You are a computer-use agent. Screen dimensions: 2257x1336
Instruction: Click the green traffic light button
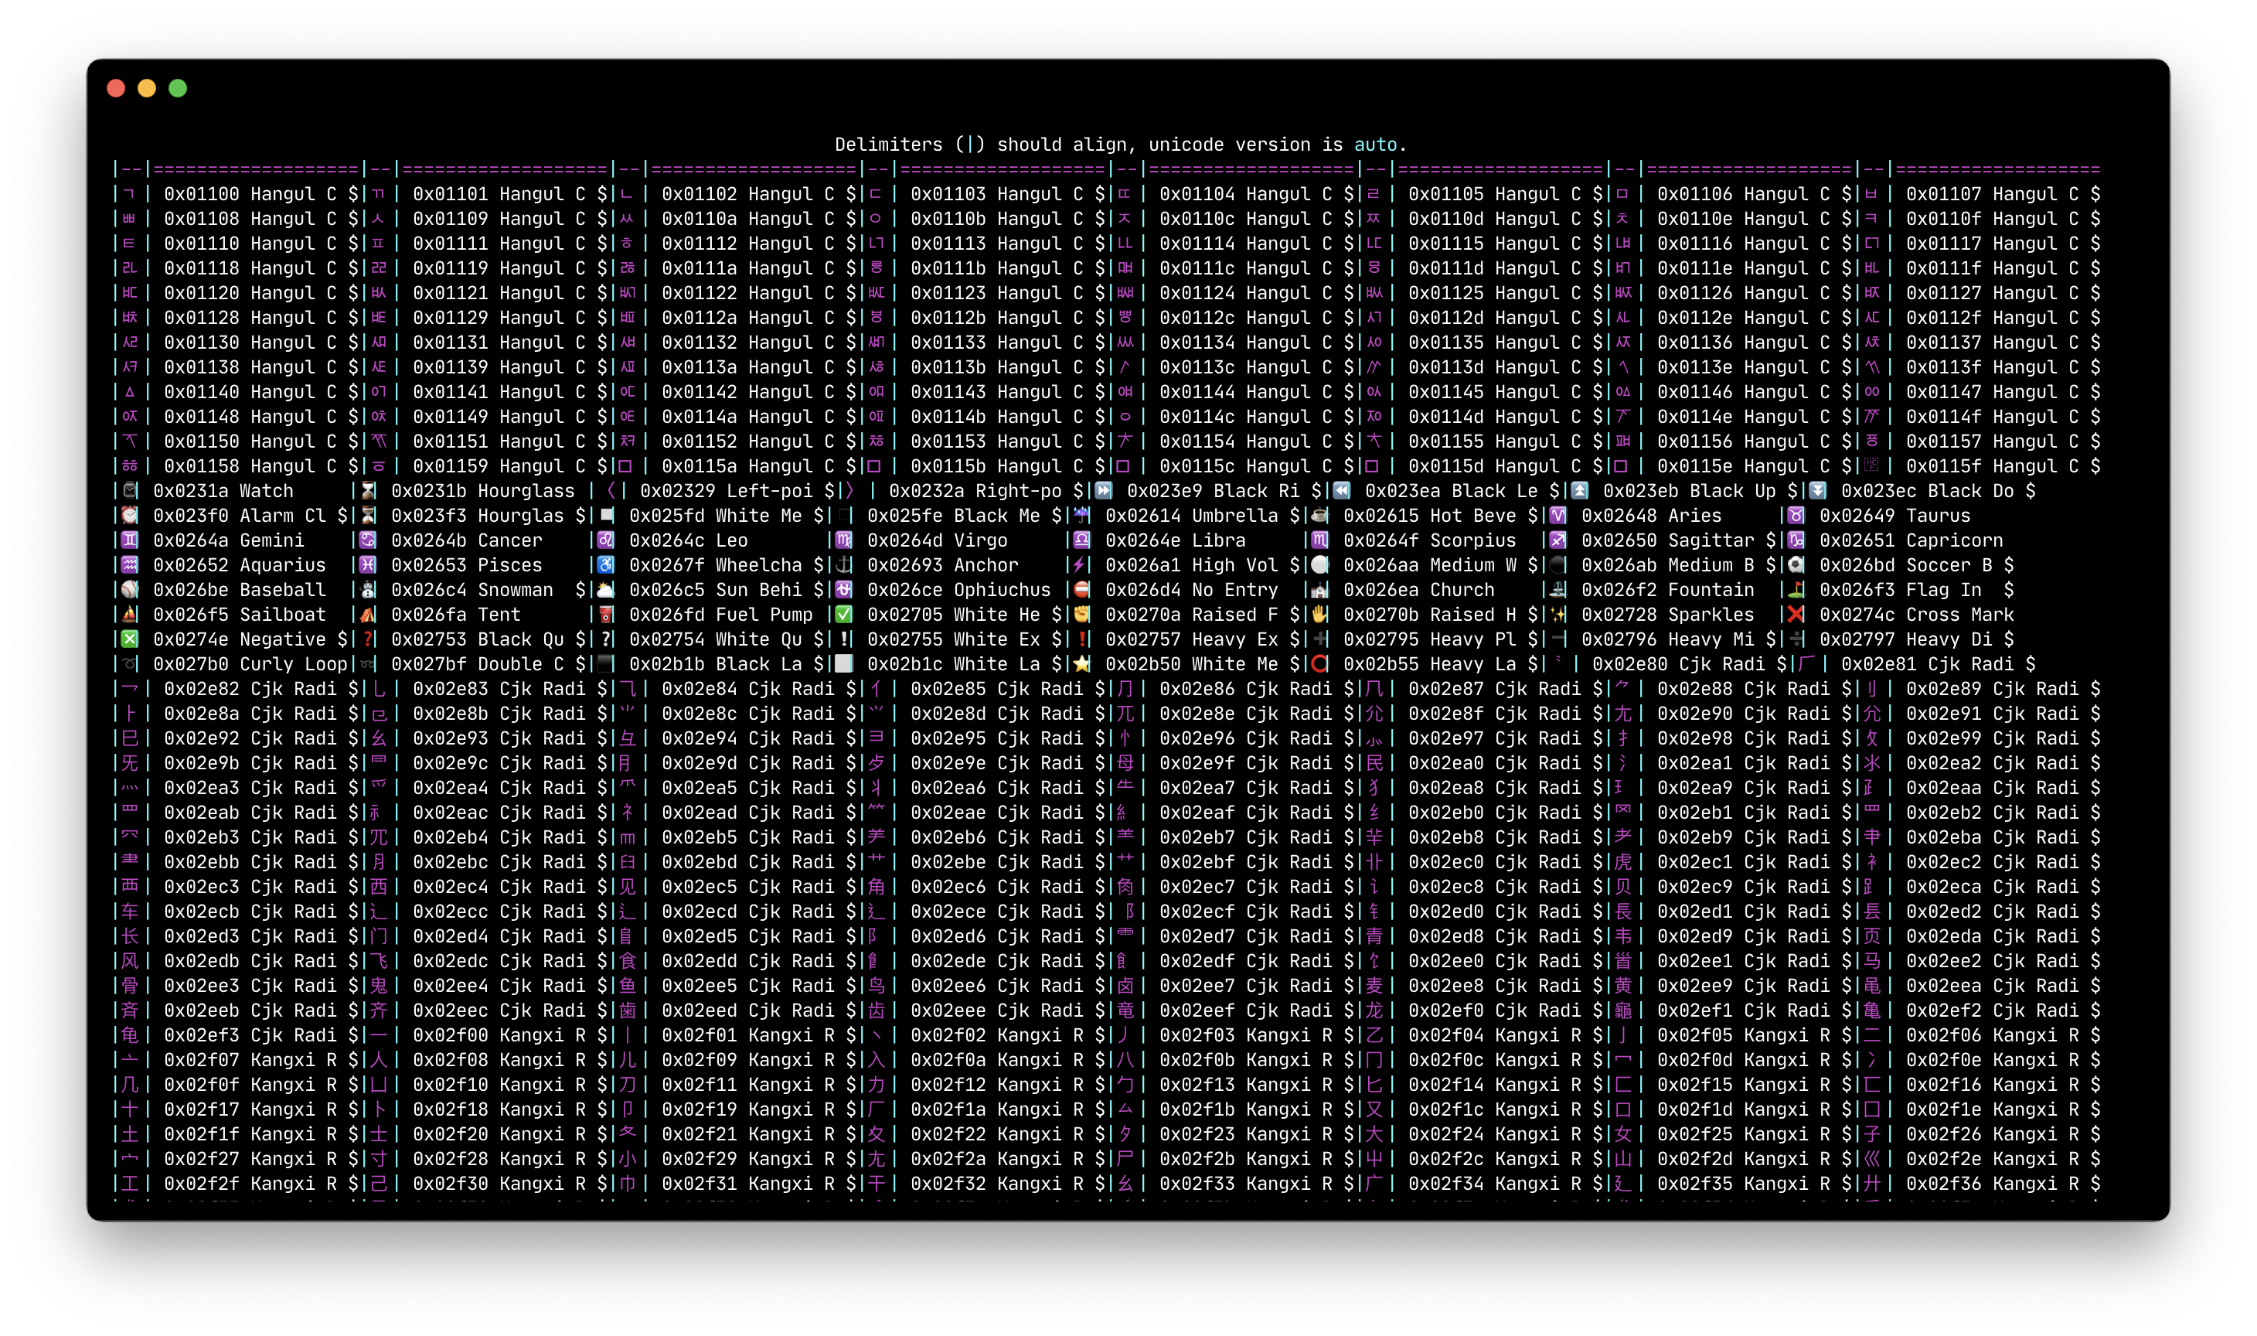coord(179,87)
